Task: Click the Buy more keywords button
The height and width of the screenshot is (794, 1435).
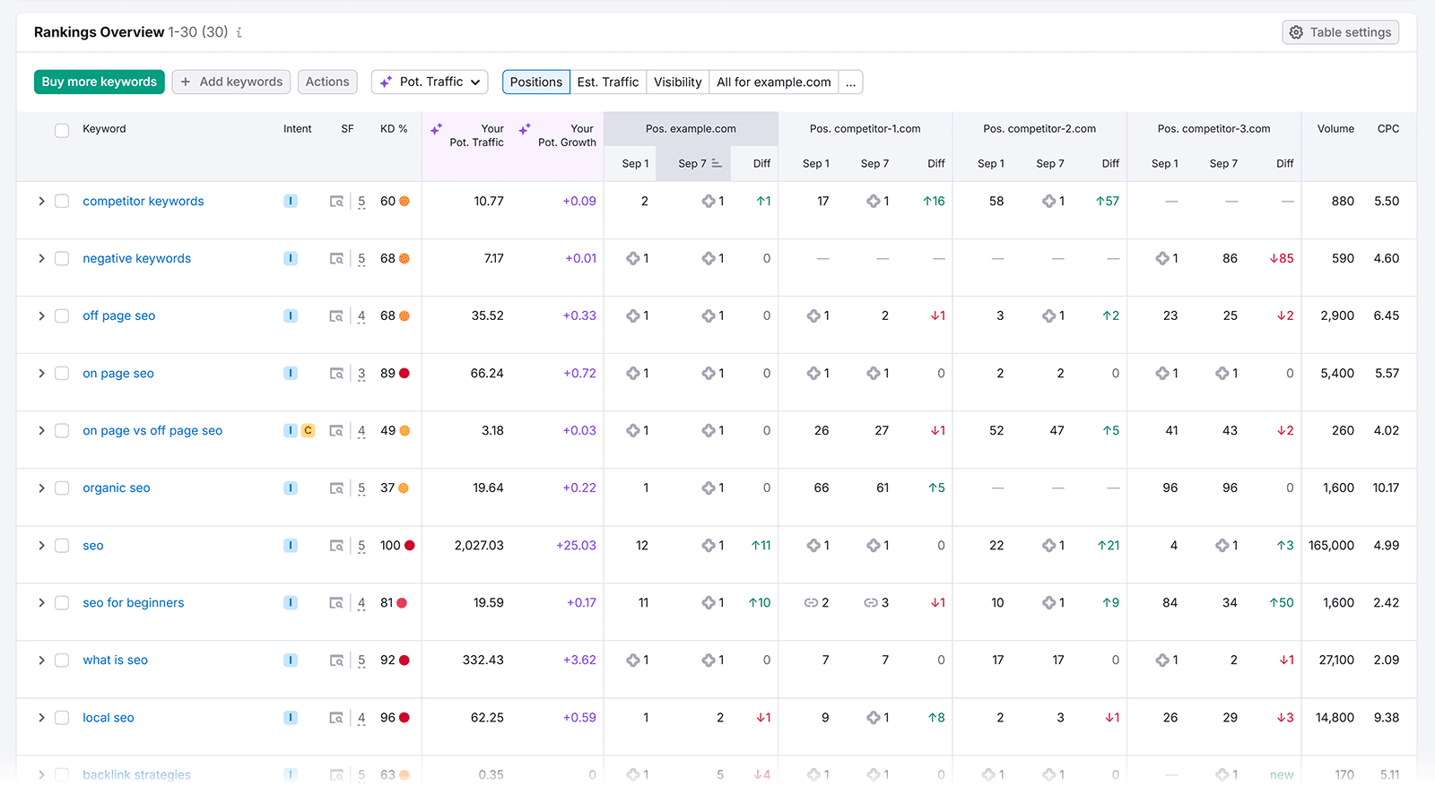Action: click(x=100, y=82)
